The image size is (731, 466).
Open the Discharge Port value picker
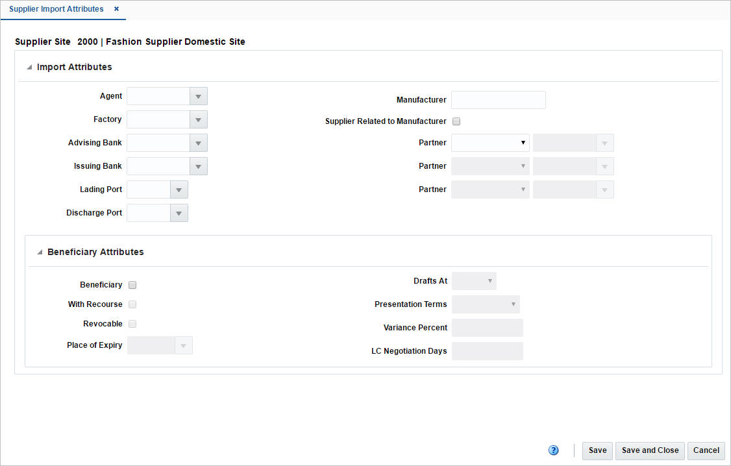pos(179,212)
